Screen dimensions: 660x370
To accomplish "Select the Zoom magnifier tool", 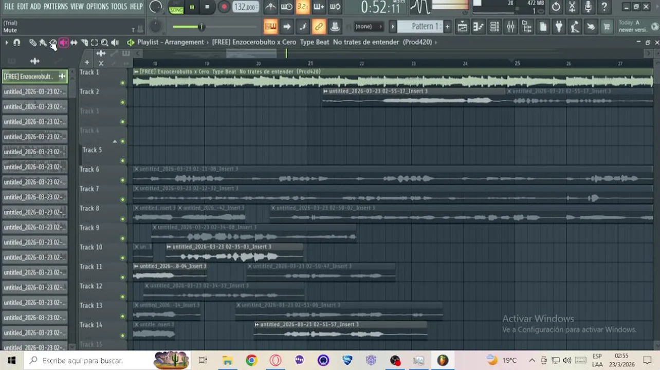I will (104, 43).
